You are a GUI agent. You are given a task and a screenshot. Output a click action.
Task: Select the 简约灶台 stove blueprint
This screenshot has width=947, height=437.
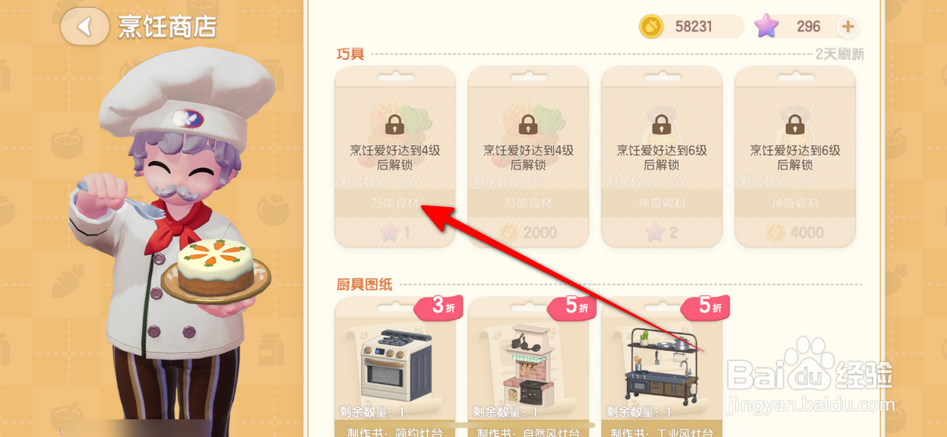[396, 364]
